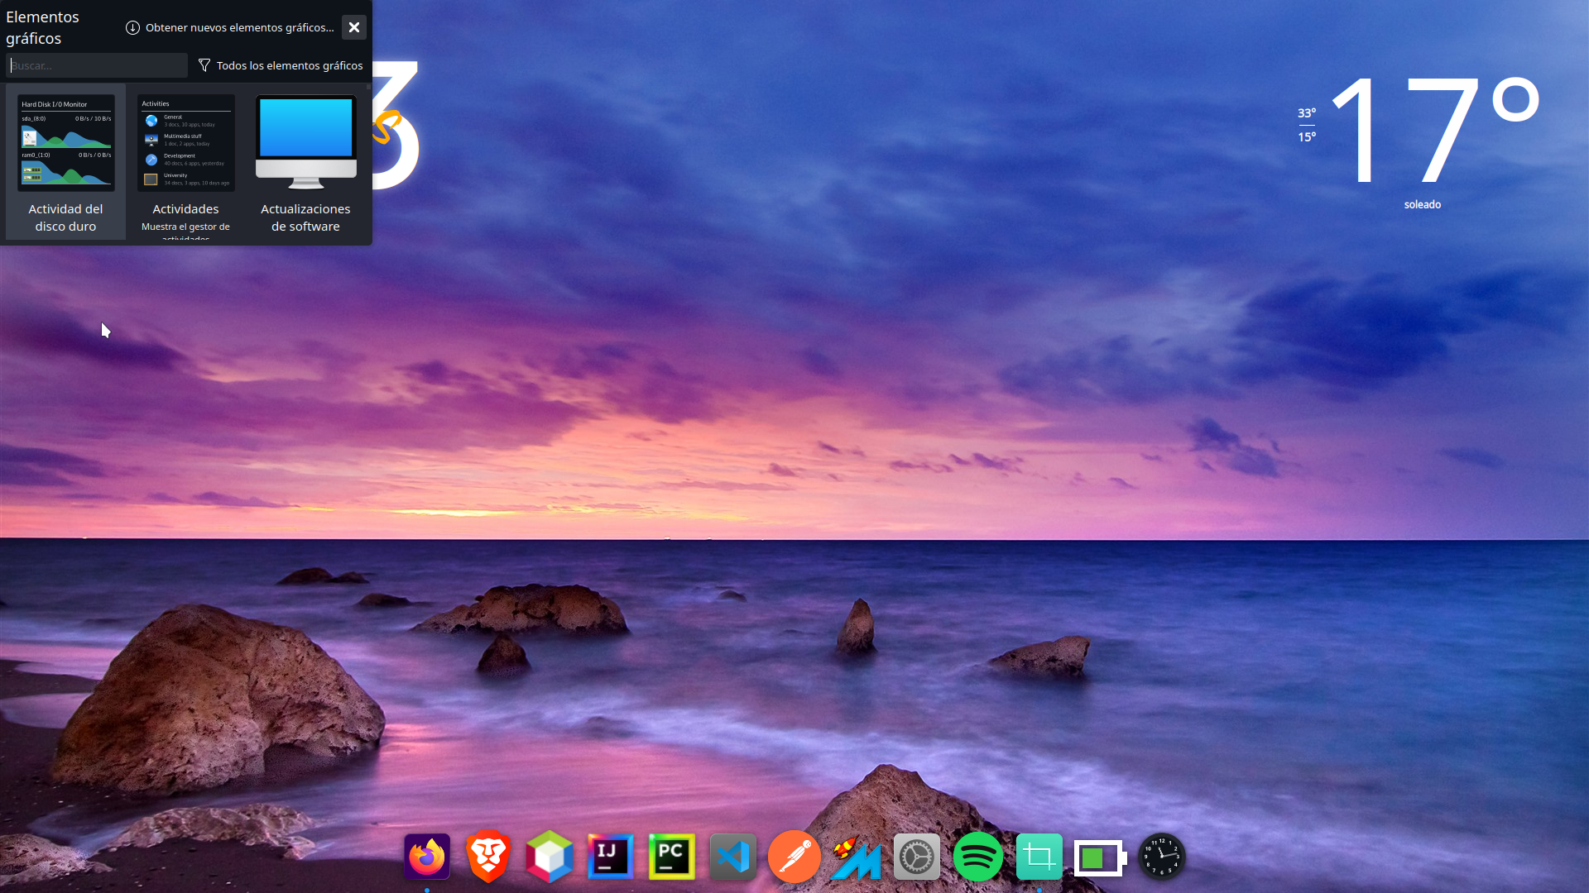This screenshot has width=1589, height=893.
Task: Launch Visual Studio Code from dock
Action: tap(733, 857)
